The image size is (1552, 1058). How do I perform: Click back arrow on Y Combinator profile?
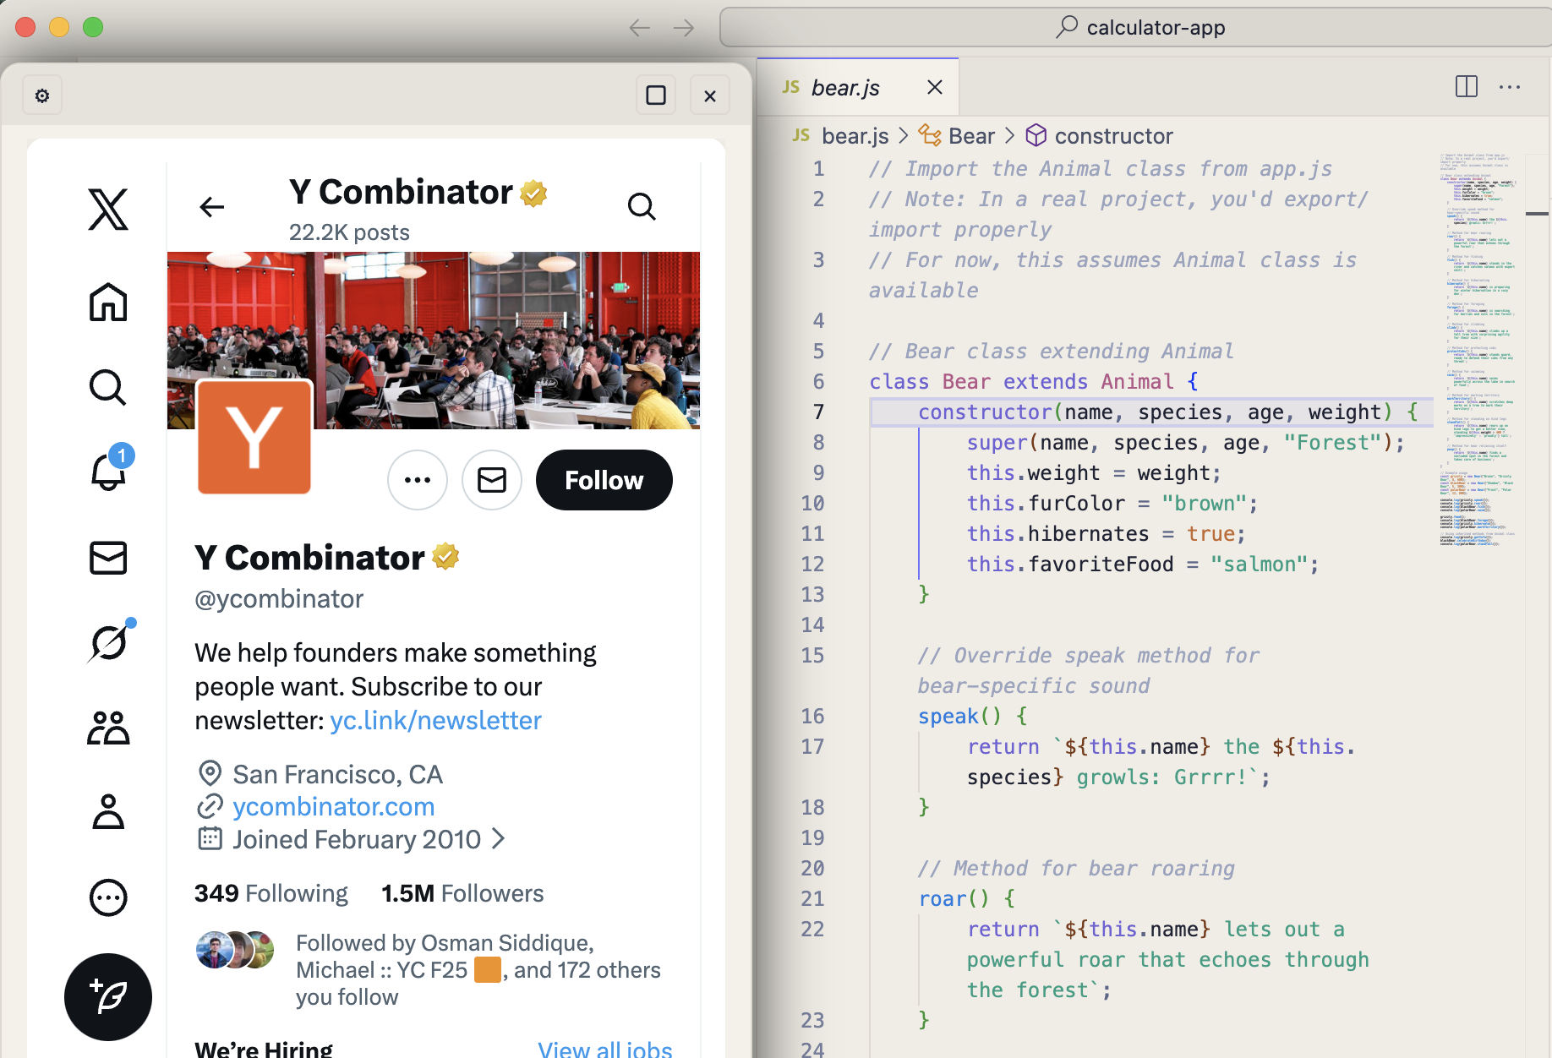point(211,206)
